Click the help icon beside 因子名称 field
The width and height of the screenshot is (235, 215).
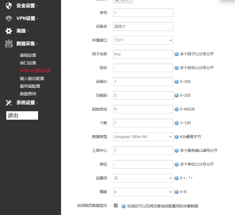(176, 54)
